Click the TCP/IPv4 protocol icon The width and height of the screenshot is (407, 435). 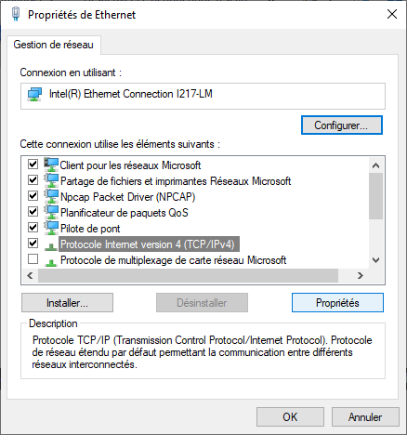51,246
